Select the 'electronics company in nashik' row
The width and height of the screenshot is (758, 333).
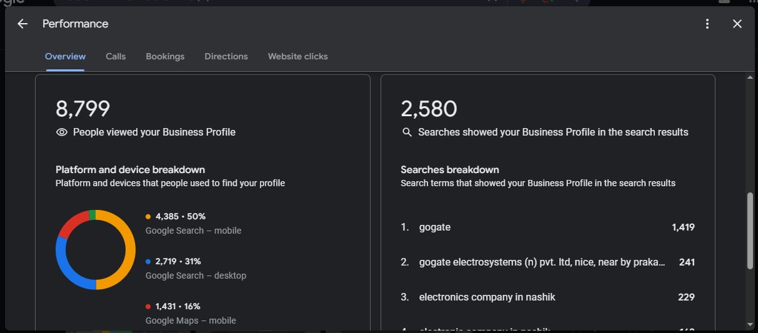[x=547, y=297]
